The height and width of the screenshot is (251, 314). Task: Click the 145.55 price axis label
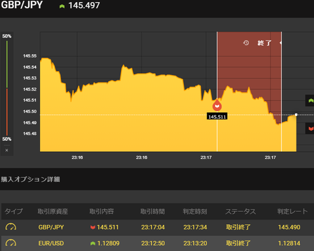[30, 56]
